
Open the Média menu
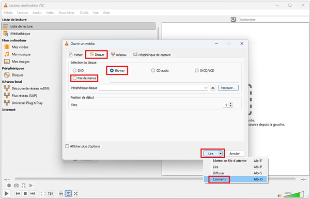(x=8, y=12)
